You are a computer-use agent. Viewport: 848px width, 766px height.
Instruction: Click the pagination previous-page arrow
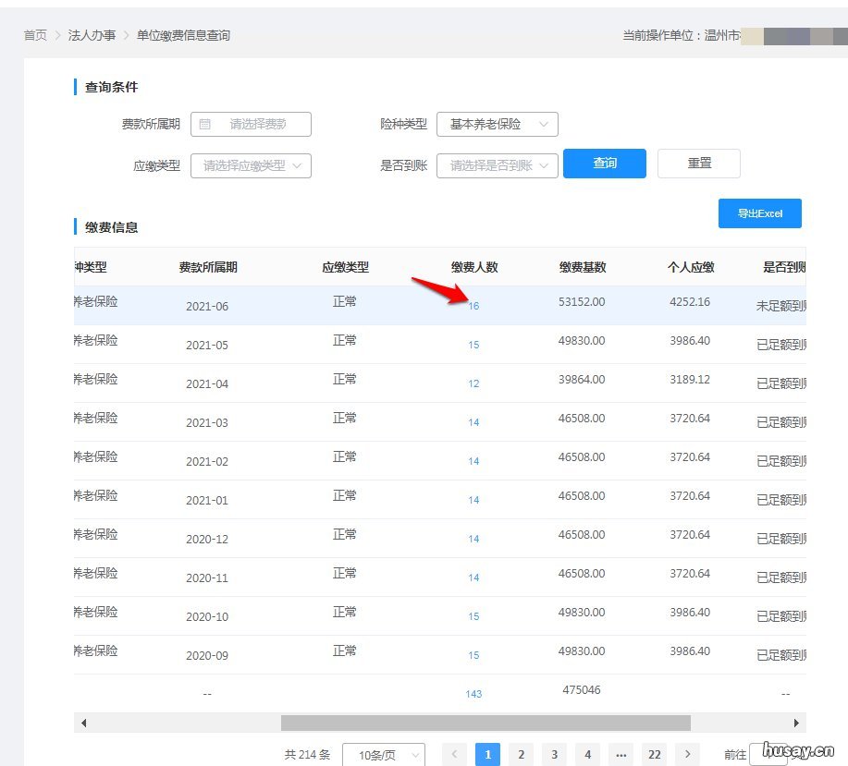point(454,754)
